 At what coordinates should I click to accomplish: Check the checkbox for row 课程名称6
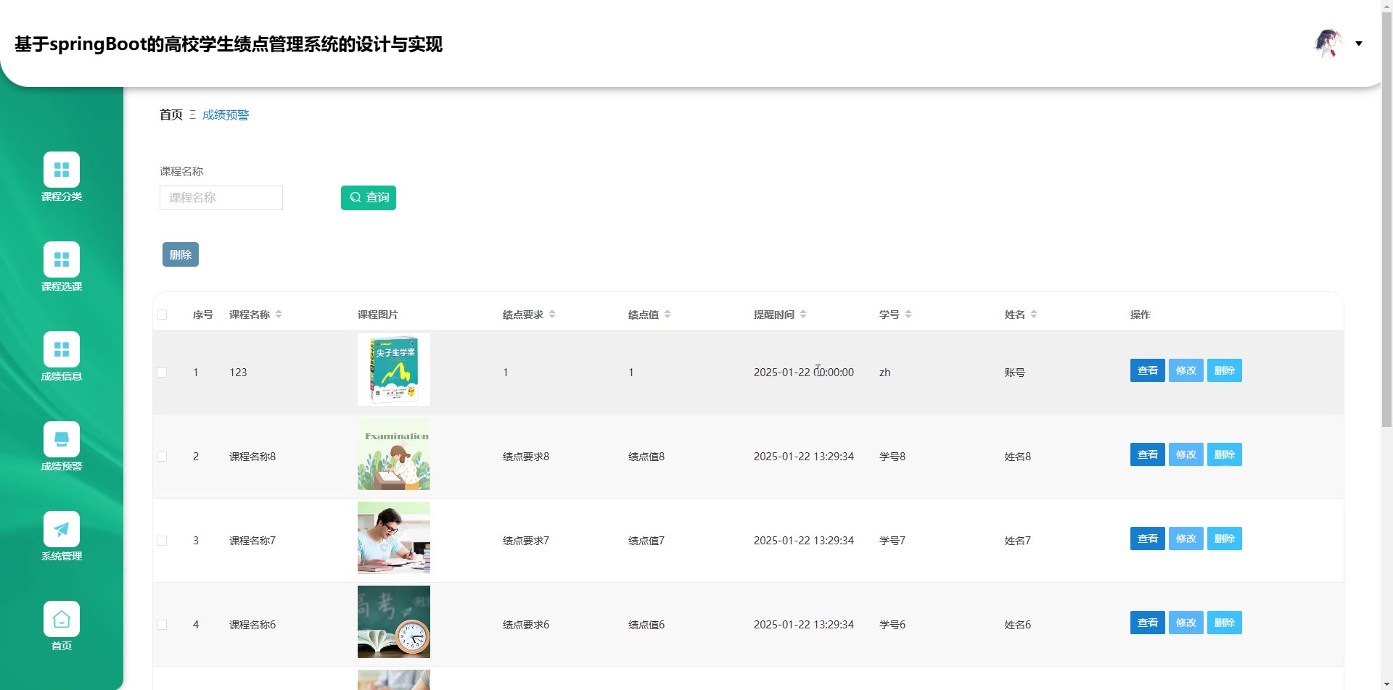pos(162,625)
